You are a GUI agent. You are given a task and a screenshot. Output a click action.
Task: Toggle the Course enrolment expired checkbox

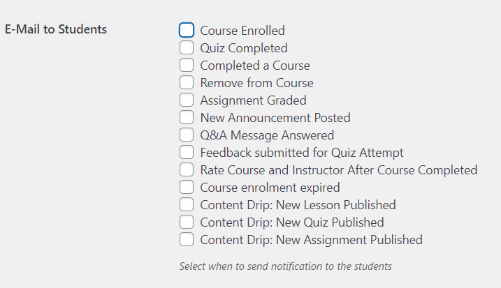(x=186, y=188)
